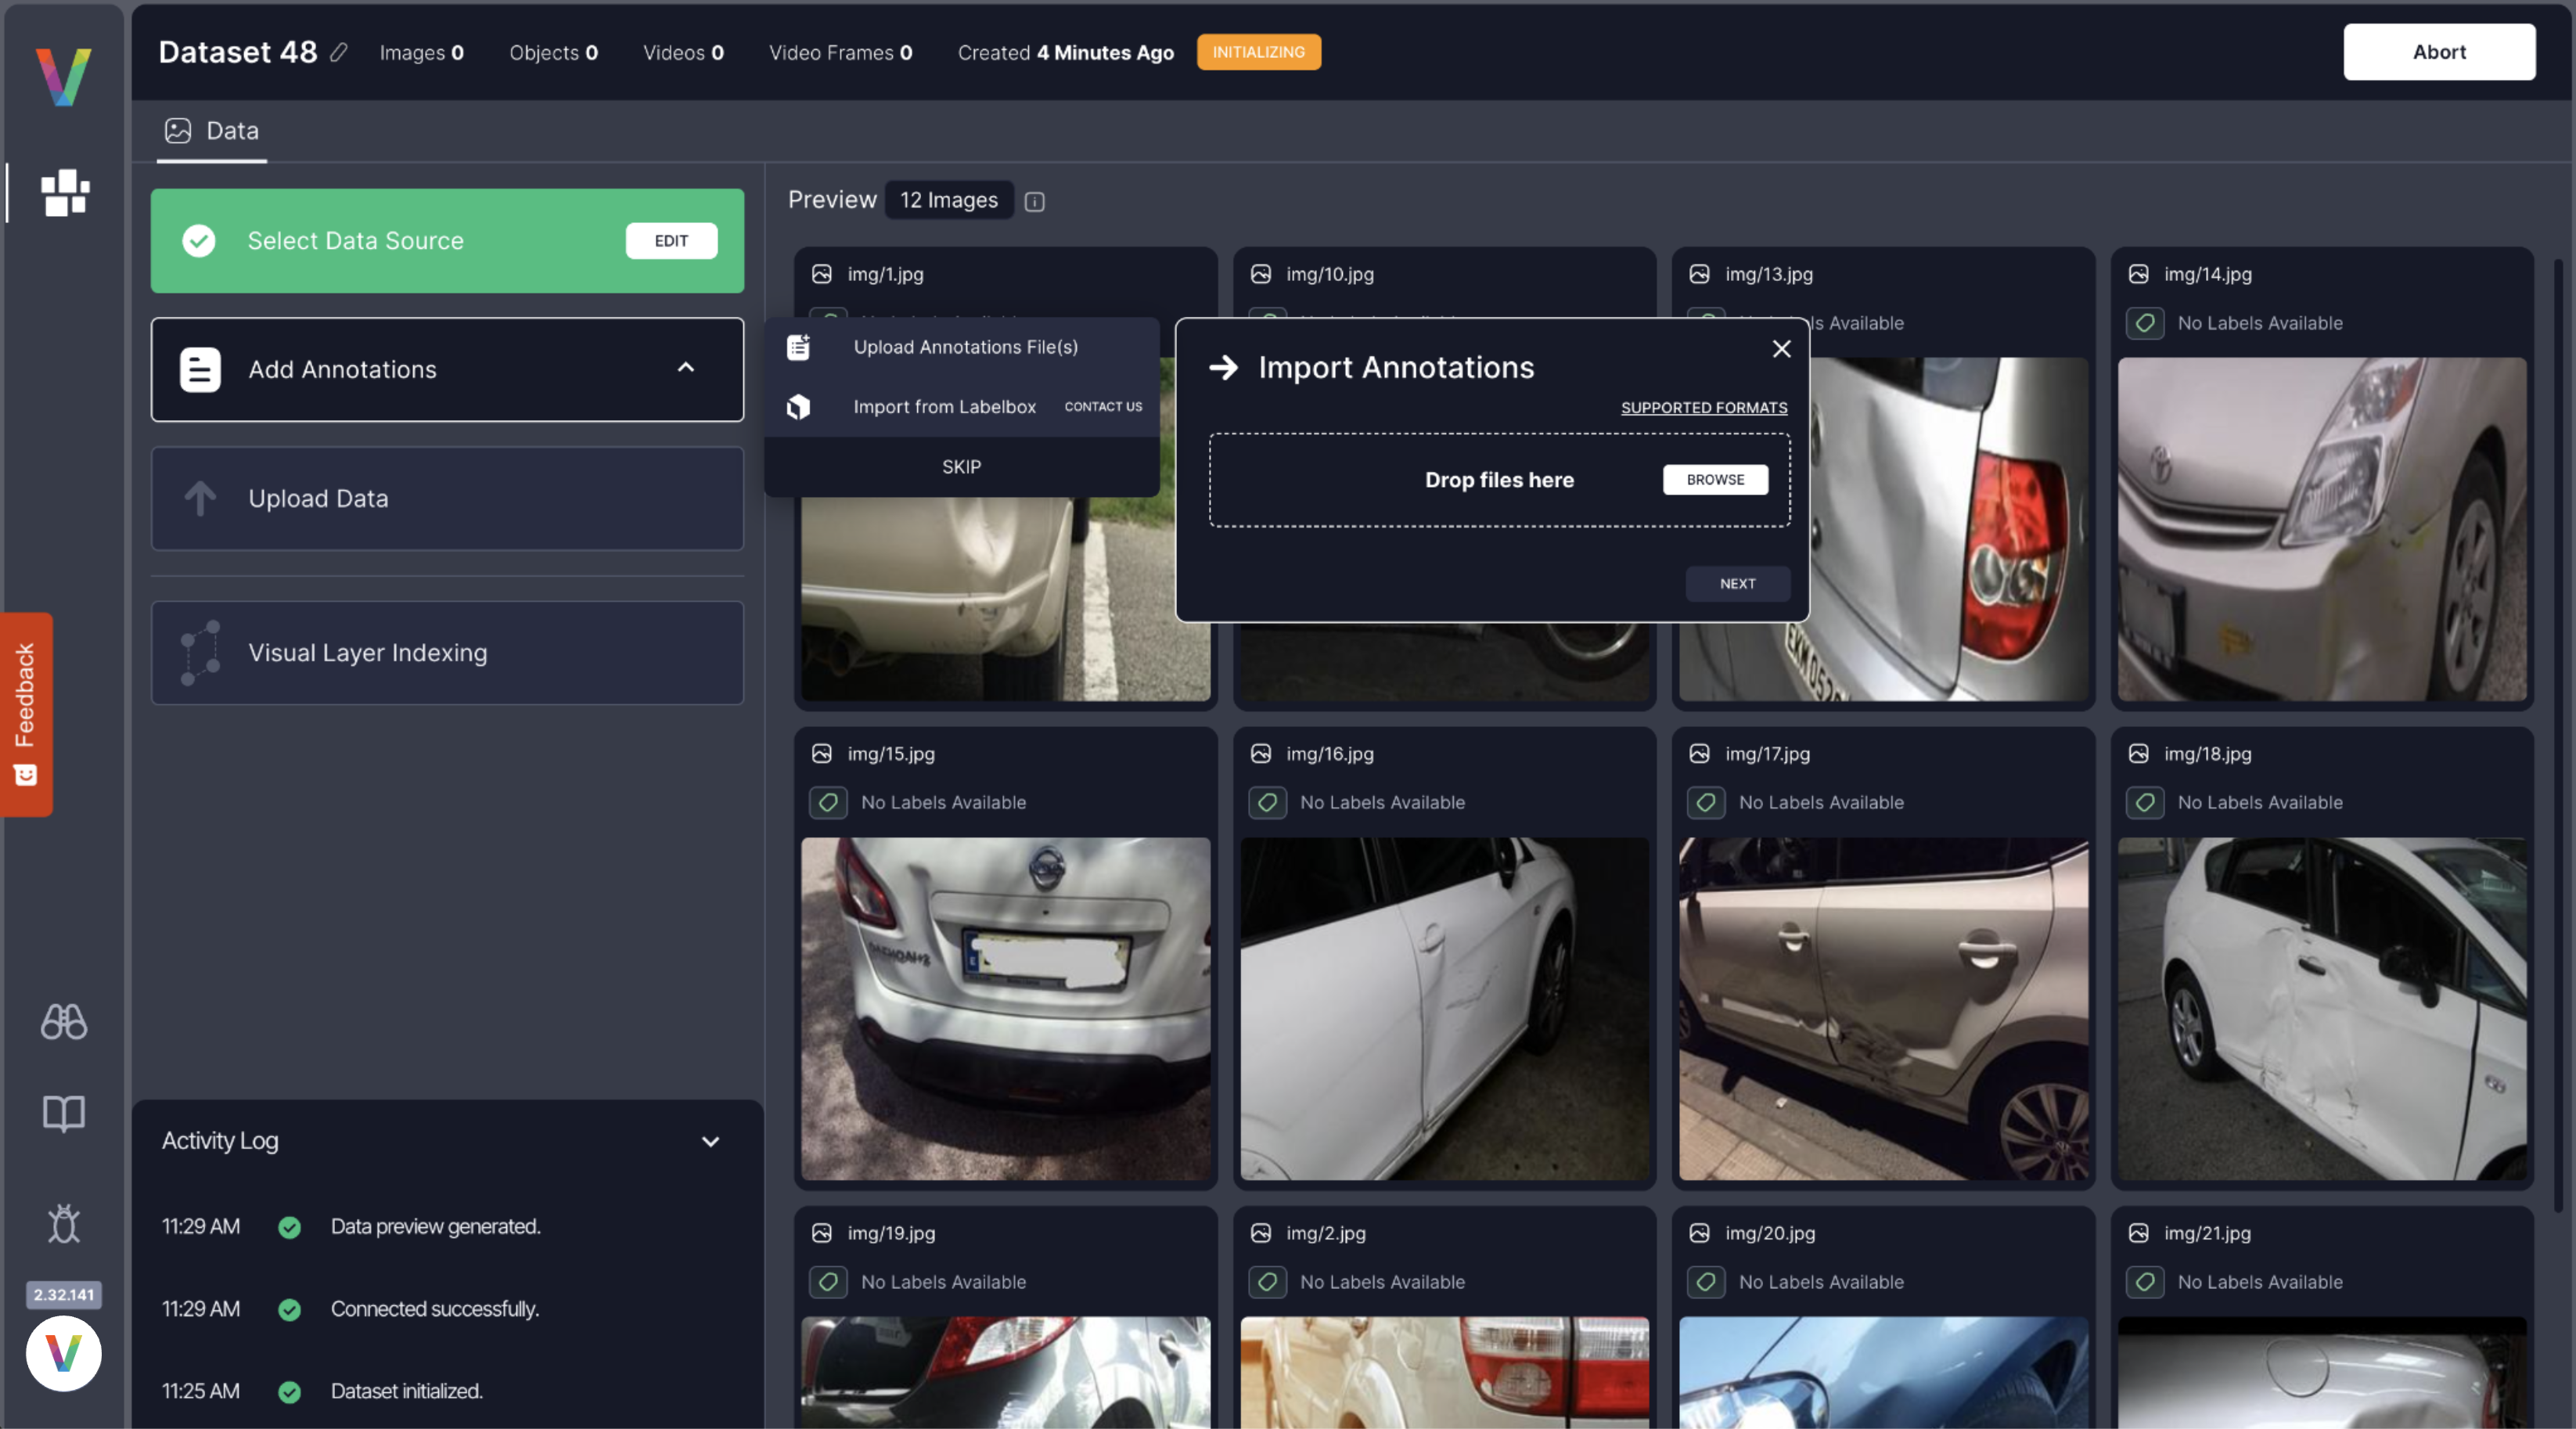Click the Drop files here area

click(x=1499, y=480)
